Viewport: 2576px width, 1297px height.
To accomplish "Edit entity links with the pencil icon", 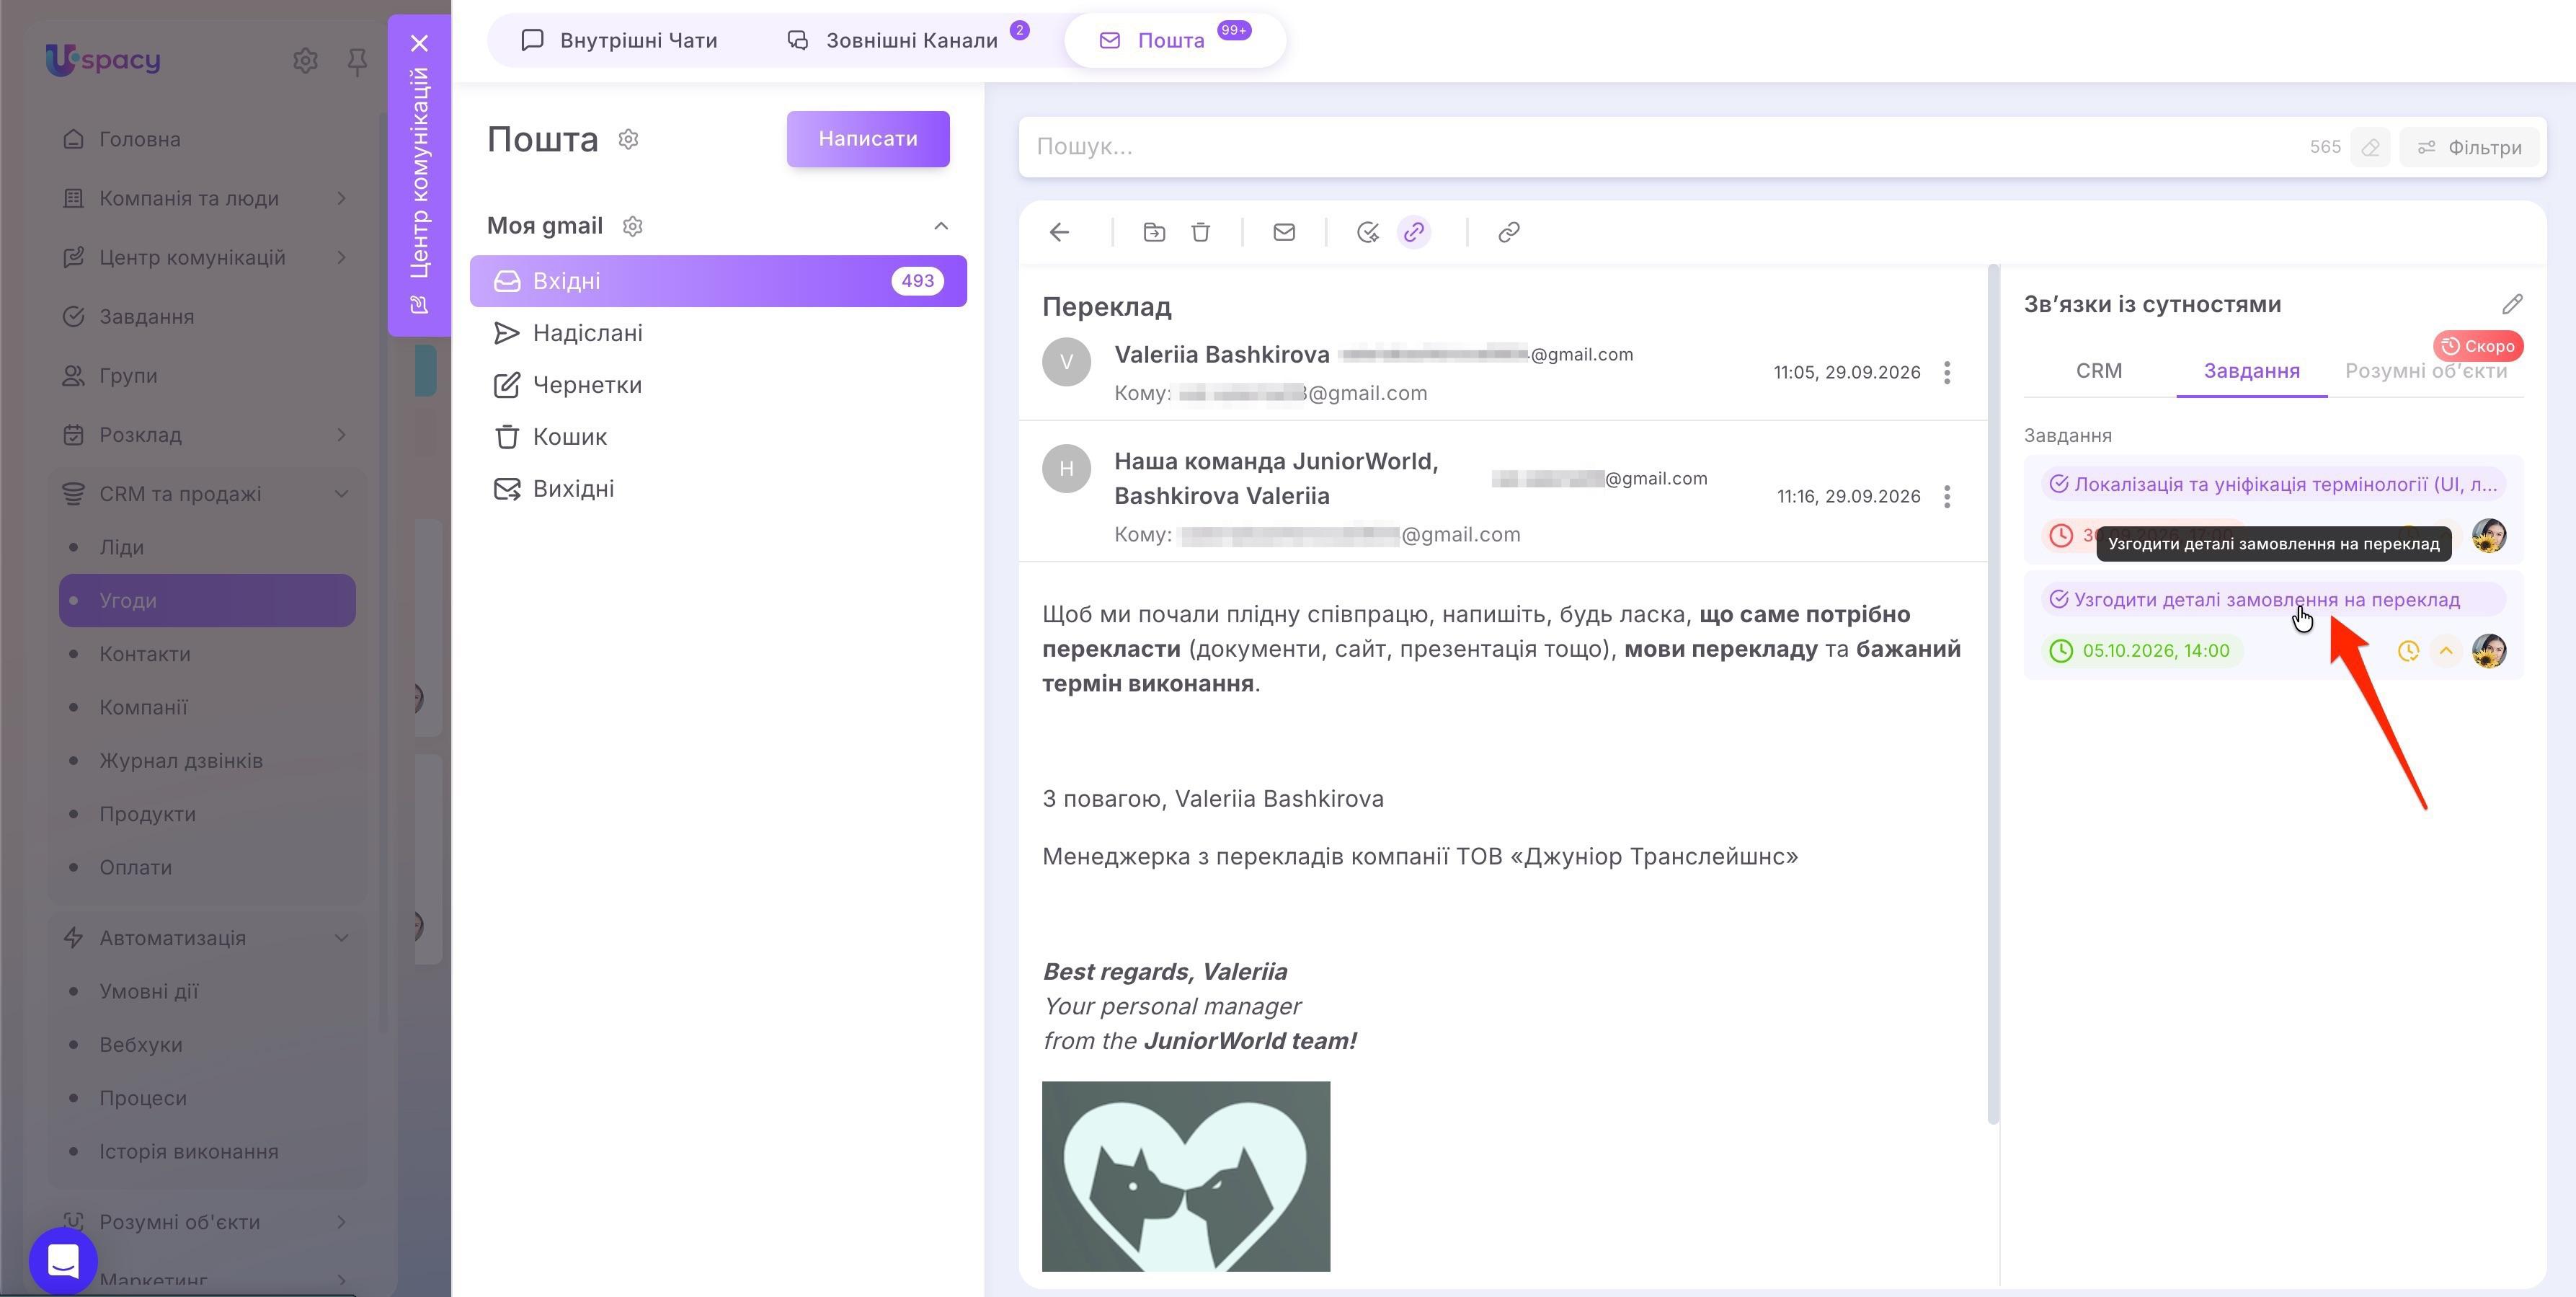I will [2512, 304].
